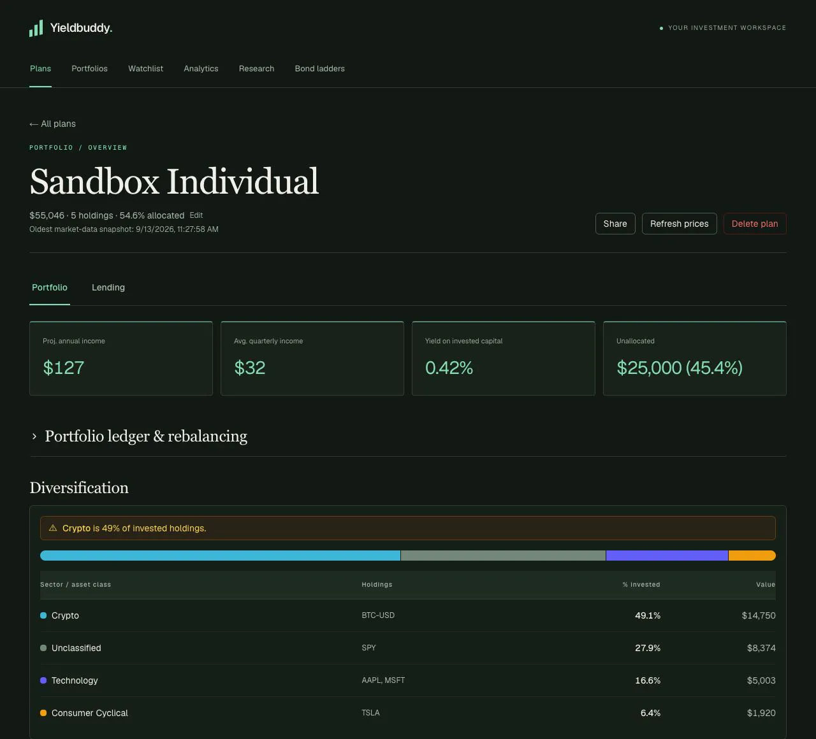Screen dimensions: 816x739
Task: Go to Portfolios navigation tab
Action: coord(89,69)
